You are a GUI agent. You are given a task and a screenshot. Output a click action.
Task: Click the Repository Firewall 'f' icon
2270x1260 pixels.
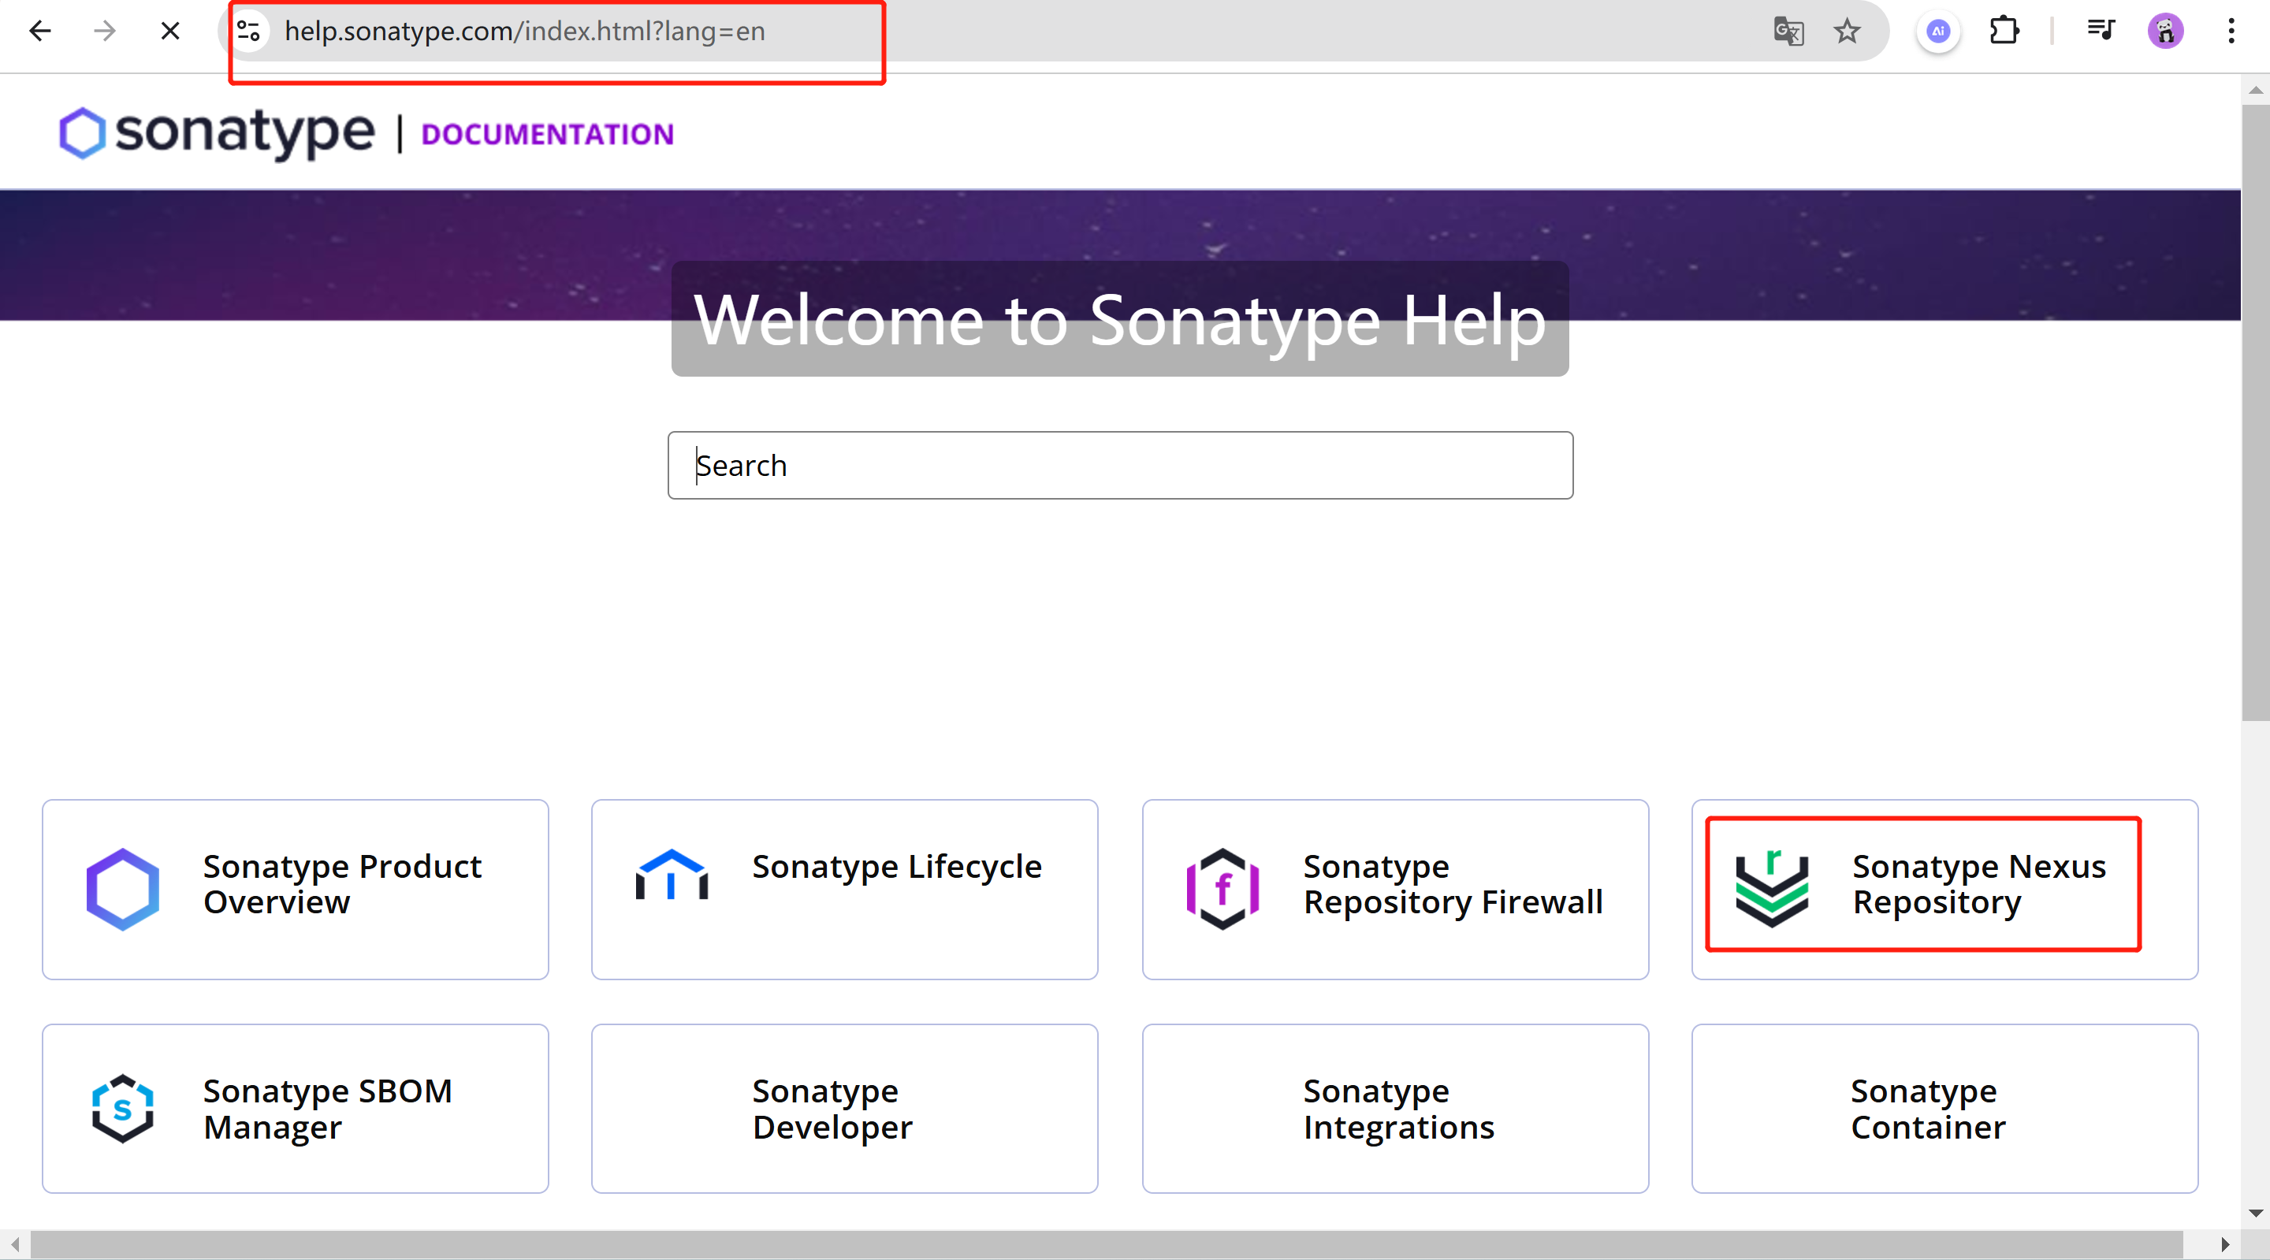click(1222, 889)
